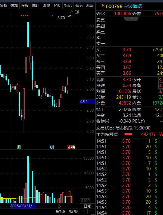Click the 换手 value 2.02%
Viewport: 163px width, 215px height.
[x=125, y=109]
